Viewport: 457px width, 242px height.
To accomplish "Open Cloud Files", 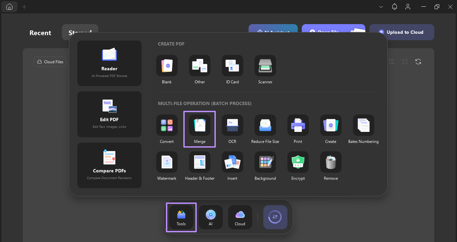I will pyautogui.click(x=50, y=61).
